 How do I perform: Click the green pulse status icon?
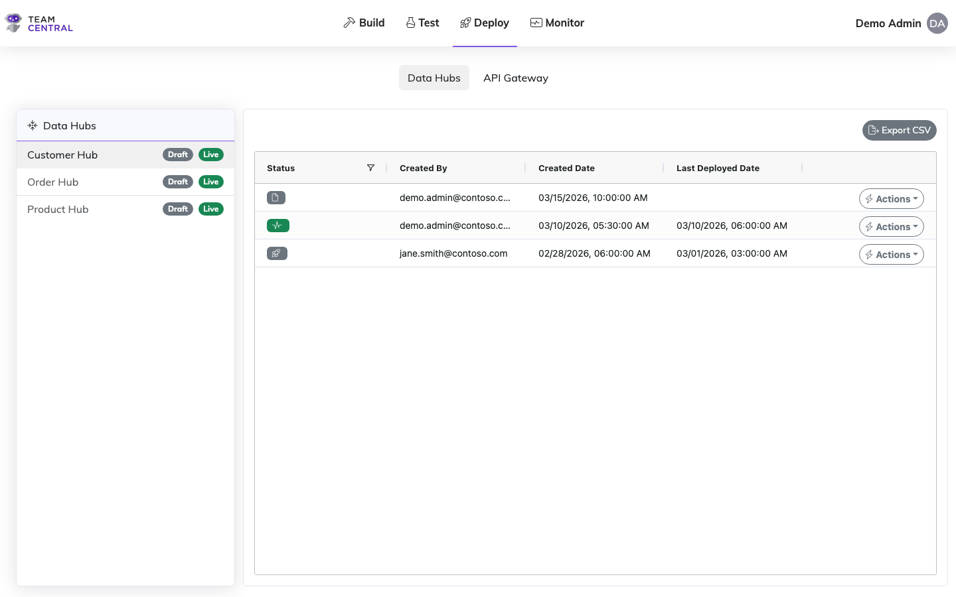pyautogui.click(x=278, y=226)
